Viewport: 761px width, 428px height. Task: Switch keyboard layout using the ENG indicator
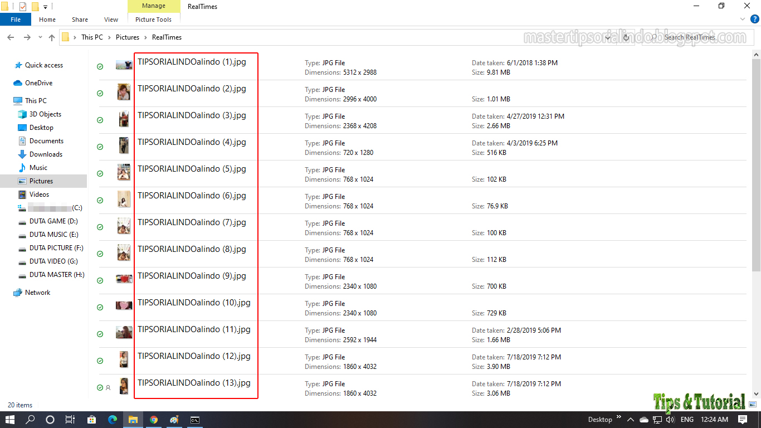(687, 420)
